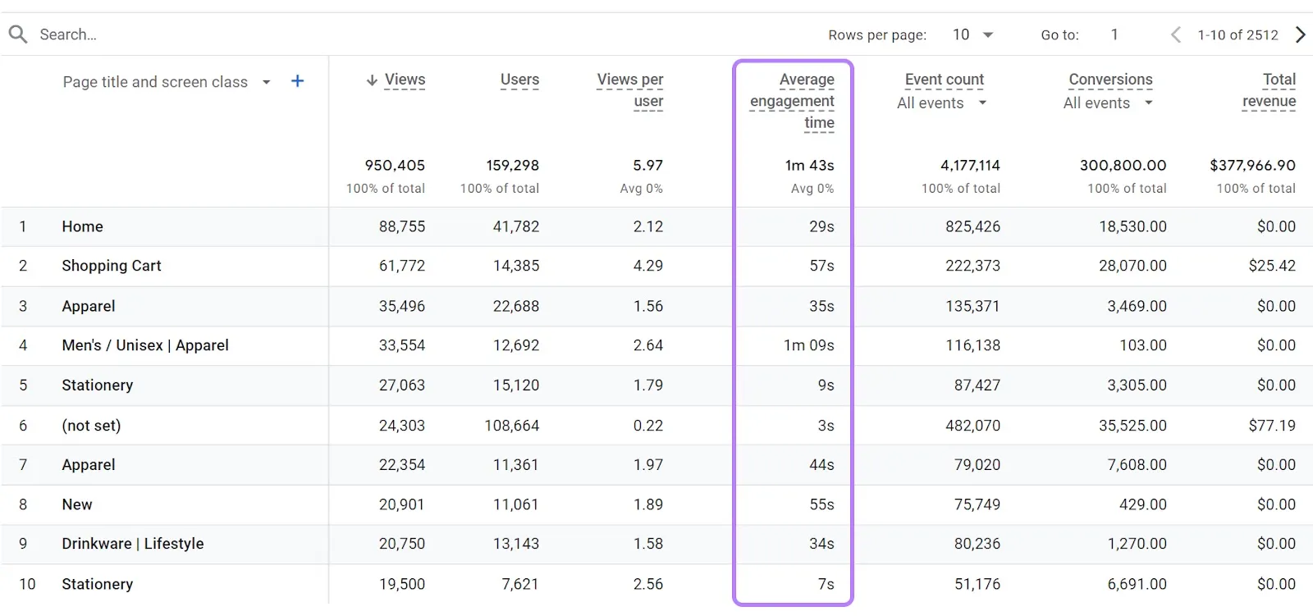Viewport: 1313px width, 616px height.
Task: Go to next page of results
Action: click(1300, 34)
